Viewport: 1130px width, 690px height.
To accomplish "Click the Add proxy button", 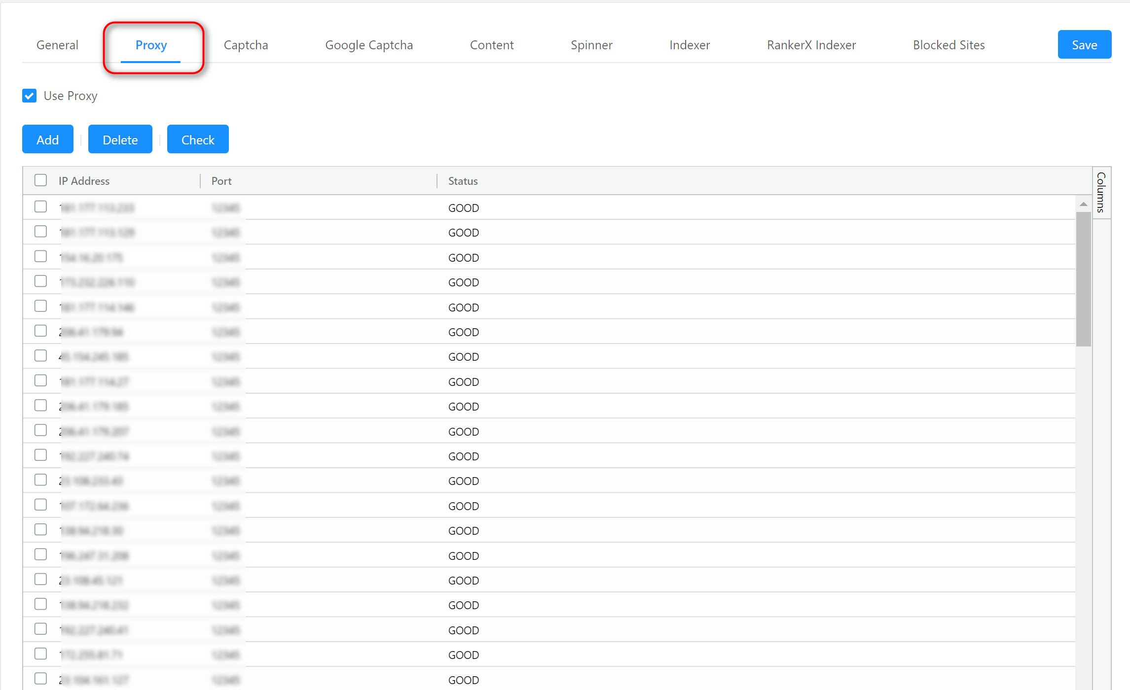I will 48,139.
